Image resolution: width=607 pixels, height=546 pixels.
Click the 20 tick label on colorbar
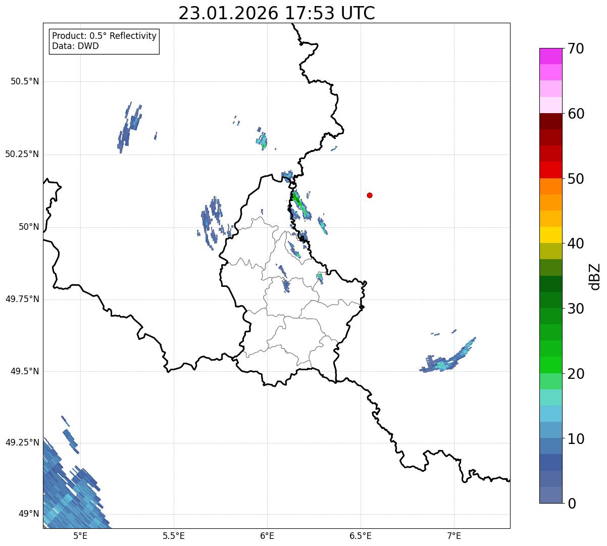576,374
